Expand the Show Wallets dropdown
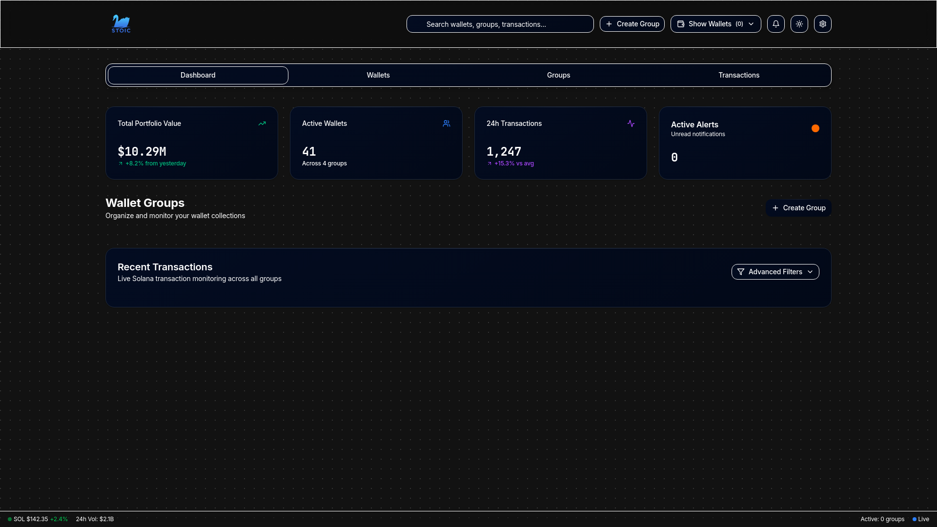 pyautogui.click(x=715, y=24)
